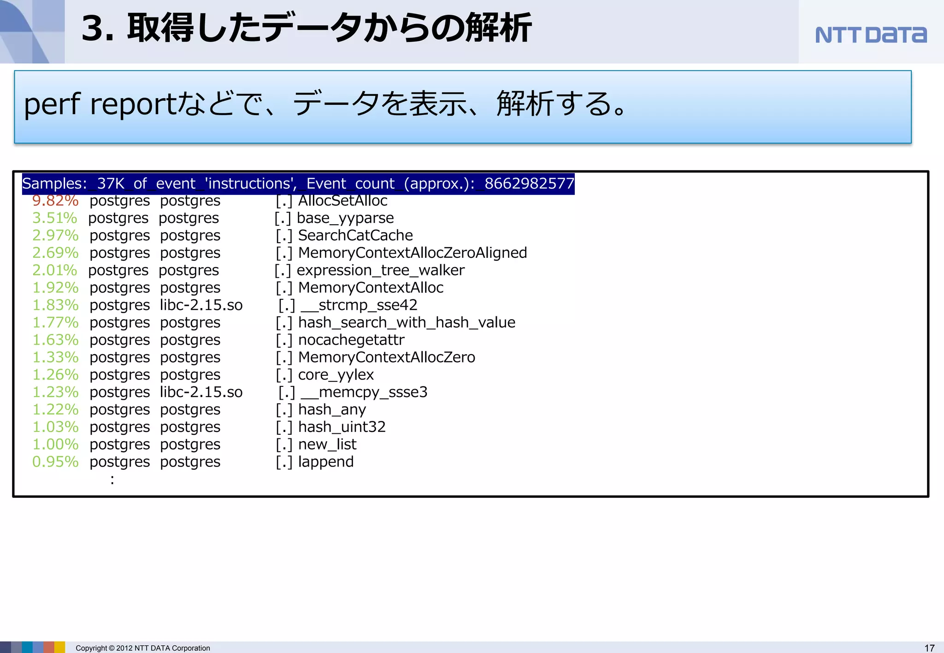Click the [.] marker beside AllocSetAlloc

pos(284,201)
